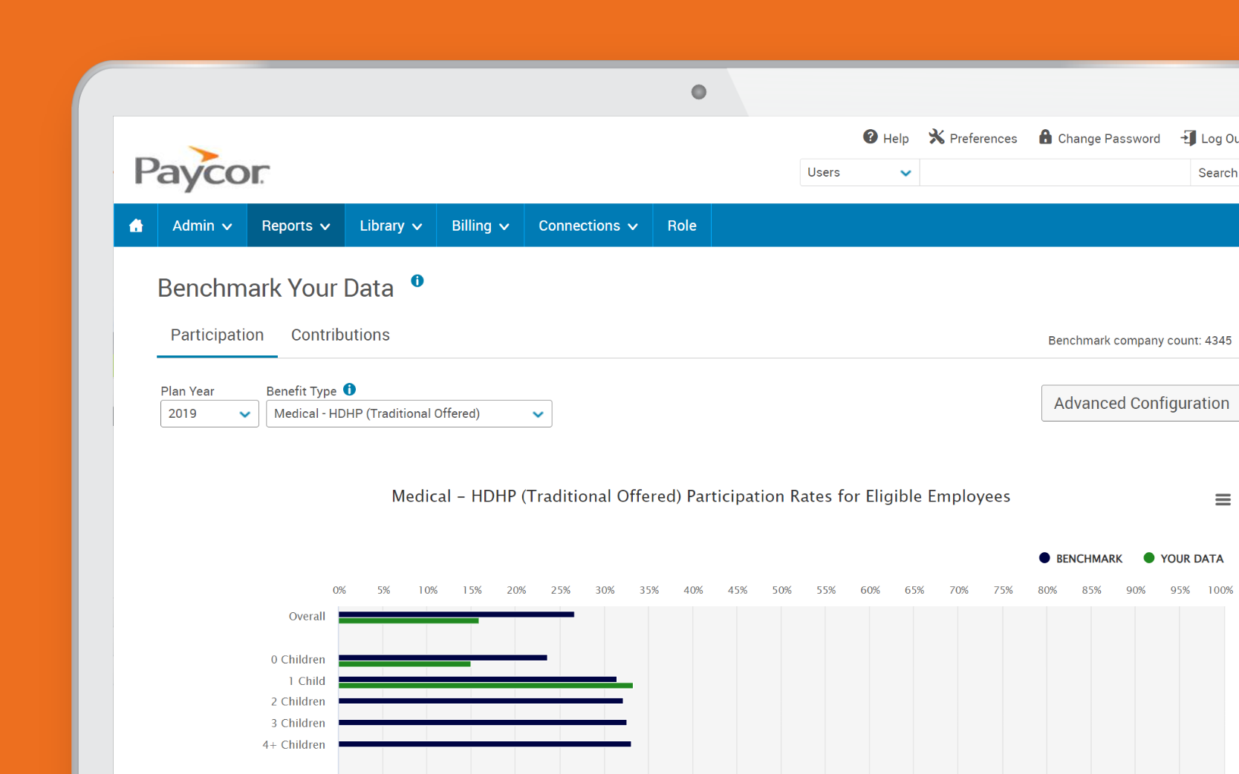Click the 0 Children benchmark bar

(443, 657)
